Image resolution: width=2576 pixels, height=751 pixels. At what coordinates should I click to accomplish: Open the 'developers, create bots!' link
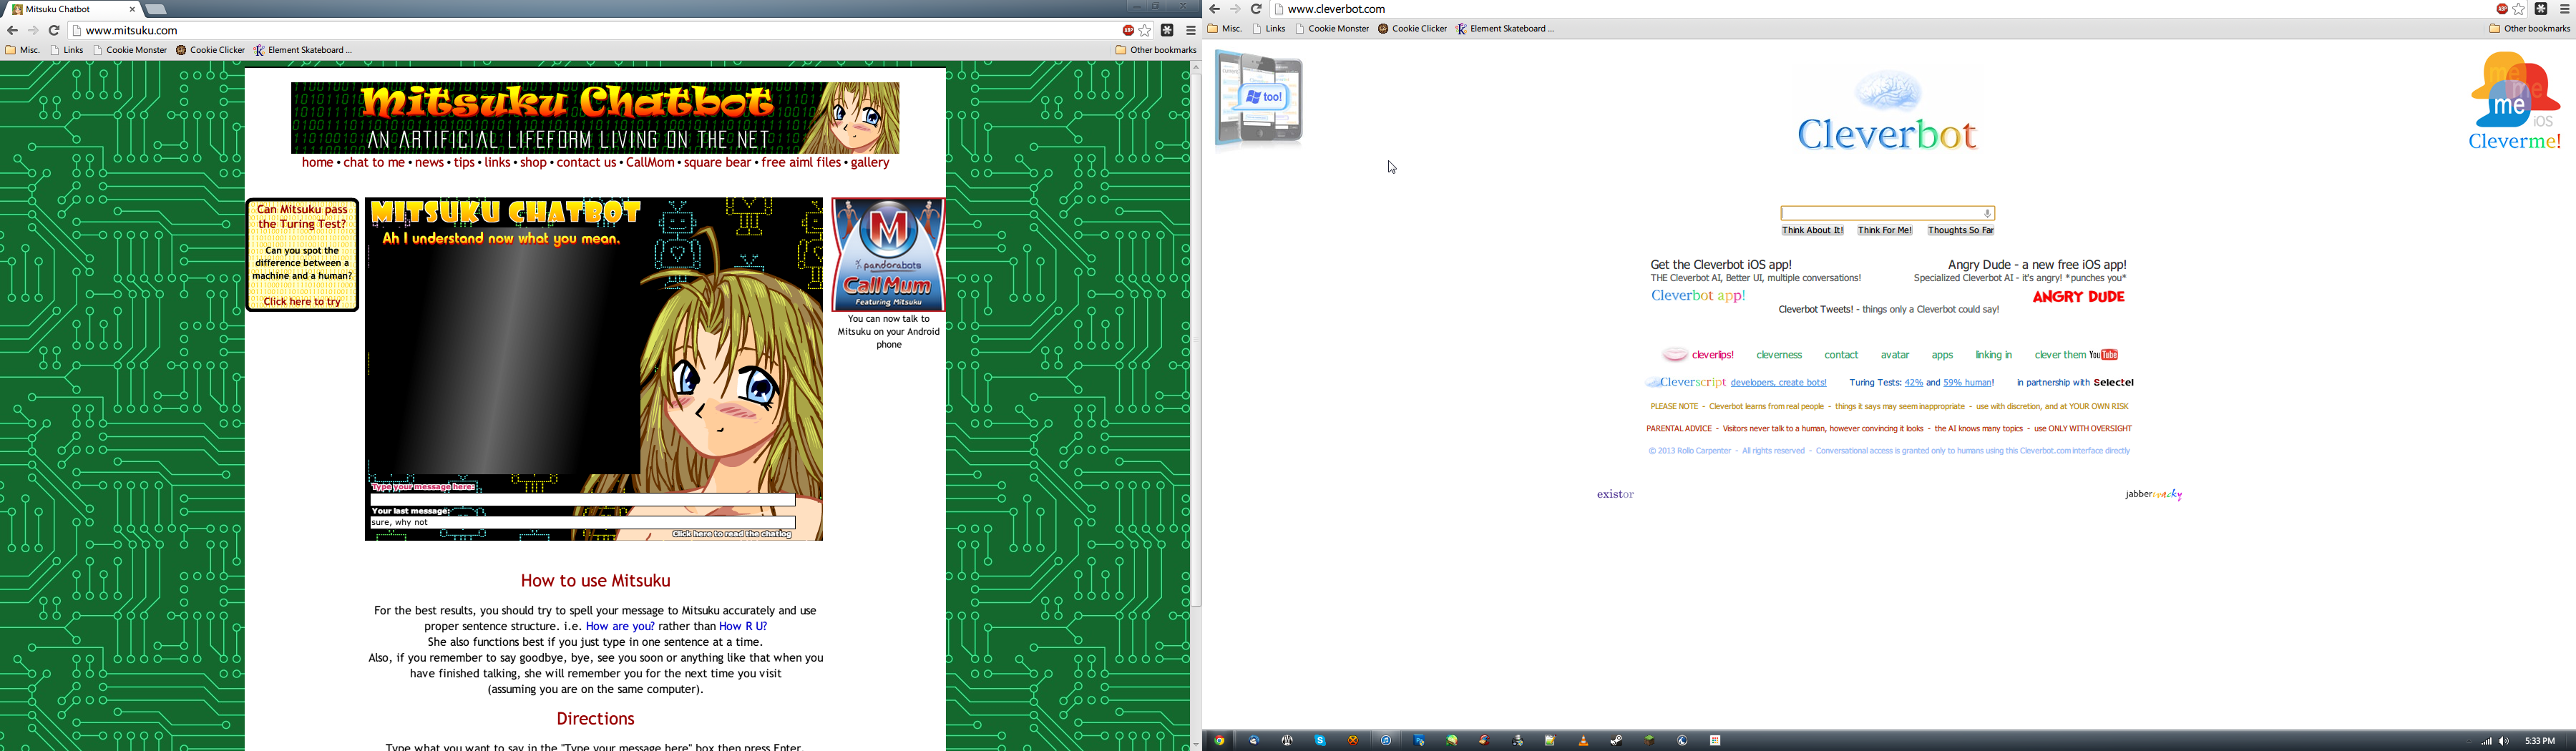(1778, 383)
